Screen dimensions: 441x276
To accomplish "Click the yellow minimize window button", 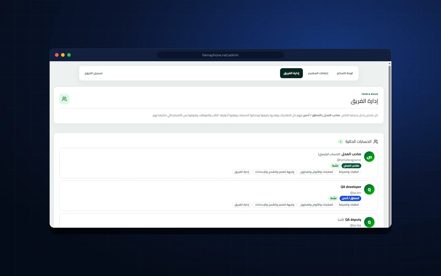I will [x=63, y=55].
